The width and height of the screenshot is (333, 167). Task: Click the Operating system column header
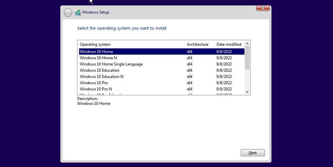tap(131, 44)
